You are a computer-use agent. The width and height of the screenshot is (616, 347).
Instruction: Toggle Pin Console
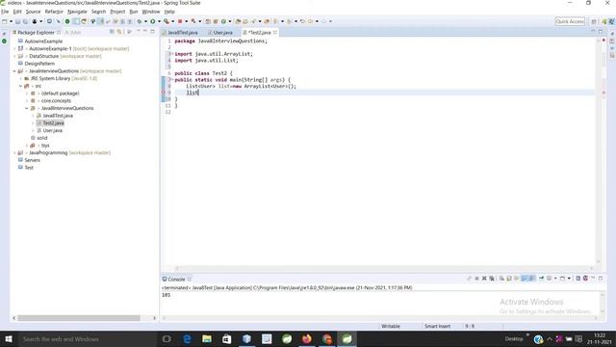pos(541,279)
